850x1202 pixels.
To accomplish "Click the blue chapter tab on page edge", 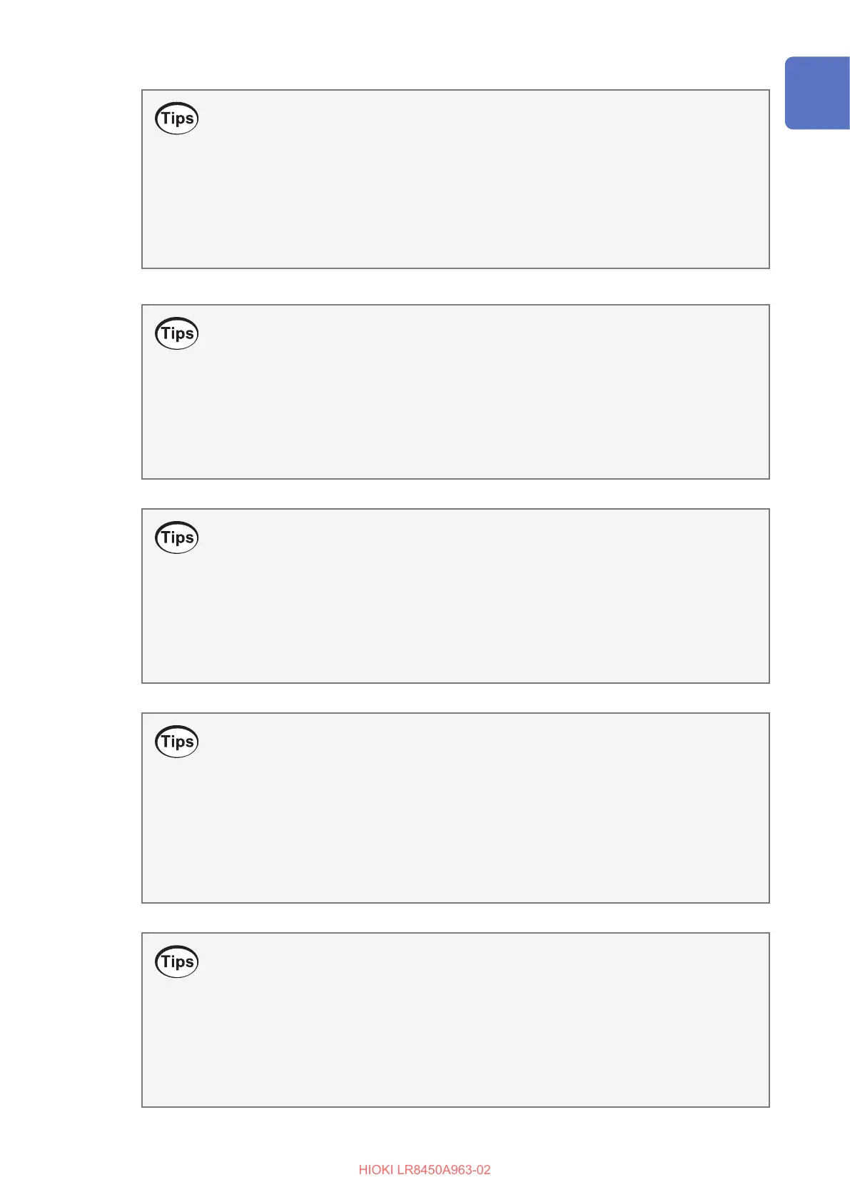I will click(x=818, y=93).
